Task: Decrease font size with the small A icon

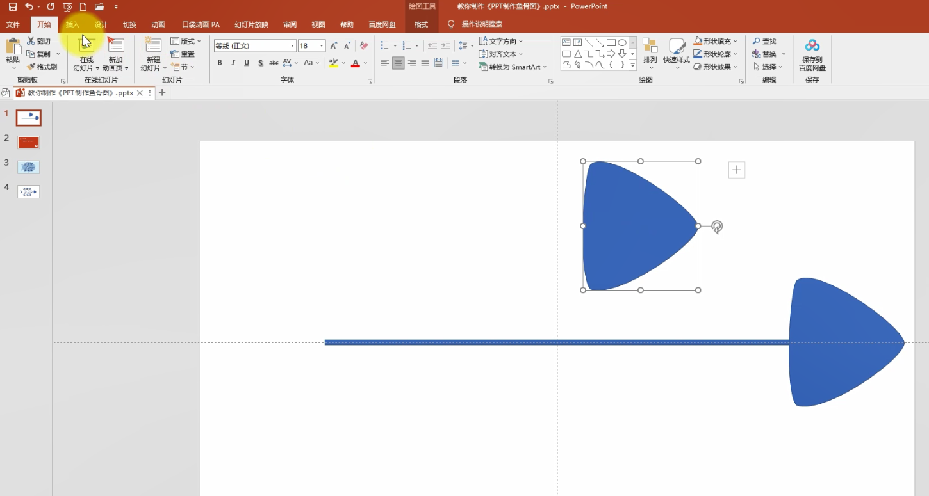Action: pos(347,45)
